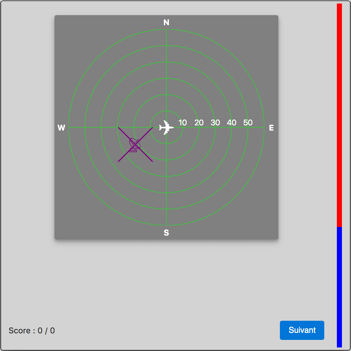Click the S compass label
Screen dimensions: 351x351
coord(166,232)
